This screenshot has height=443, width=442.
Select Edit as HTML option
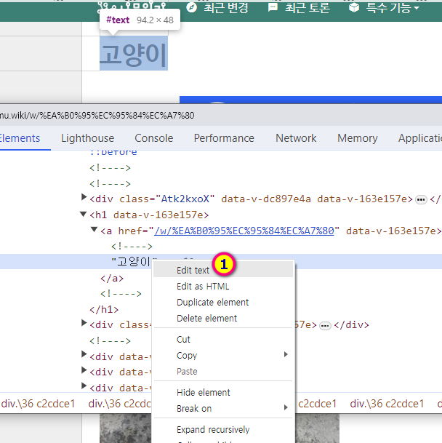pyautogui.click(x=203, y=286)
